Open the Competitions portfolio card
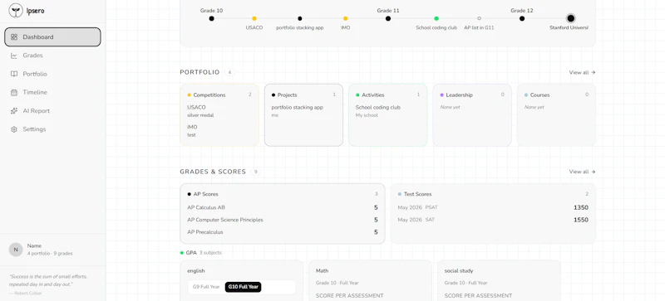Image resolution: width=665 pixels, height=301 pixels. point(219,115)
